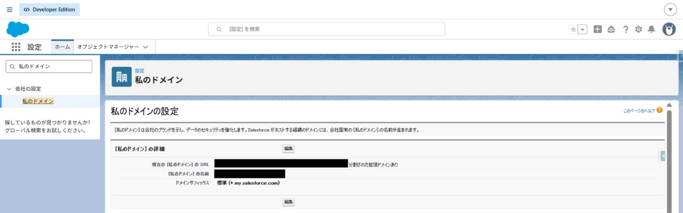683x213 pixels.
Task: Click the global actions plus icon
Action: click(598, 30)
